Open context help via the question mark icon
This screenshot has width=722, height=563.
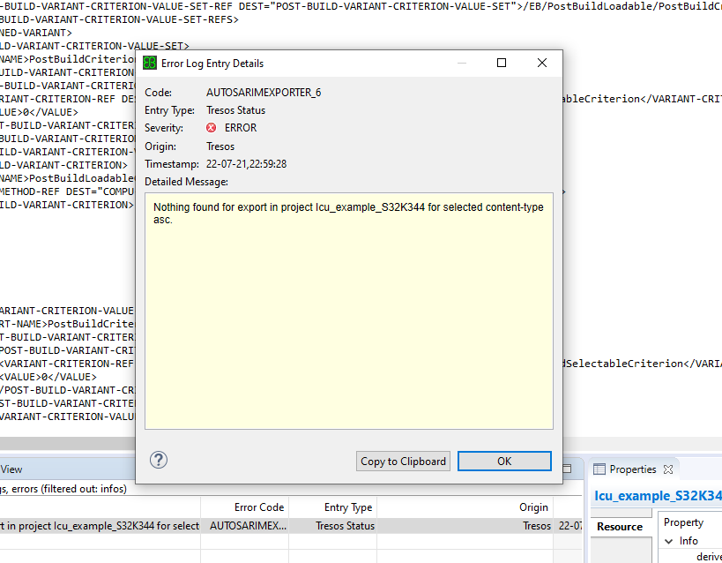click(157, 460)
